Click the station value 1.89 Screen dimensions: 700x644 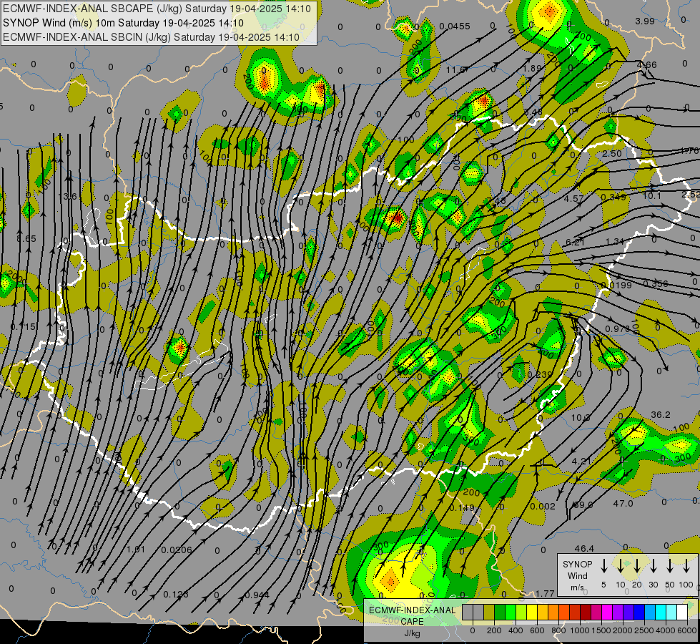click(x=532, y=69)
